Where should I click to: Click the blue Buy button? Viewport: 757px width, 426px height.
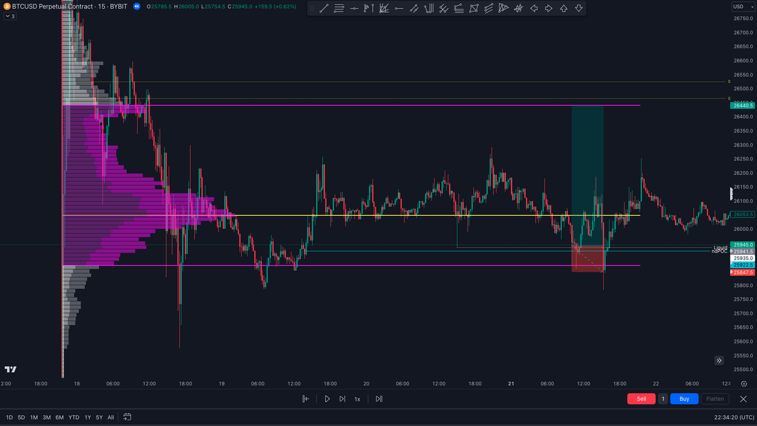click(684, 399)
